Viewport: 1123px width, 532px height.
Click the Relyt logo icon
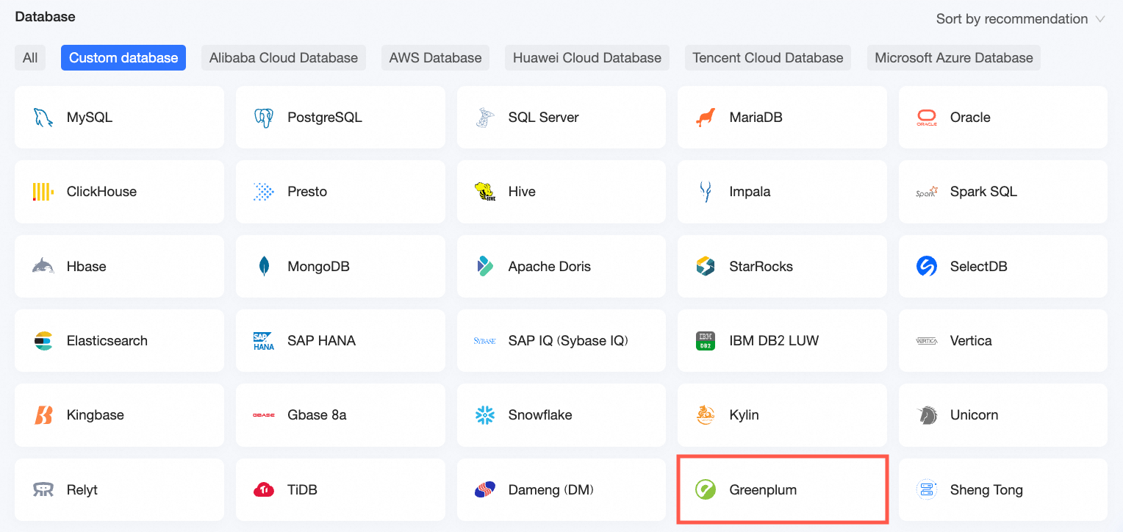43,490
